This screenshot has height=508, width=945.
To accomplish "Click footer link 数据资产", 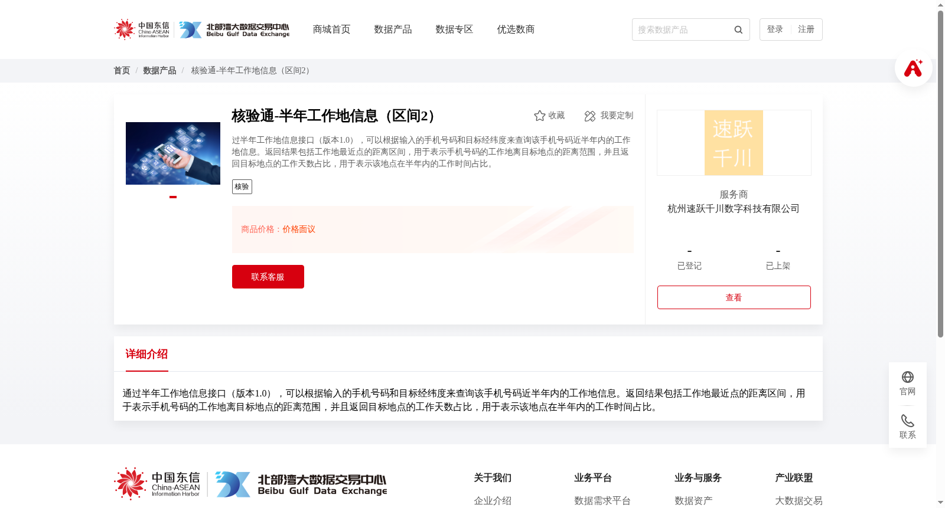I will [693, 501].
